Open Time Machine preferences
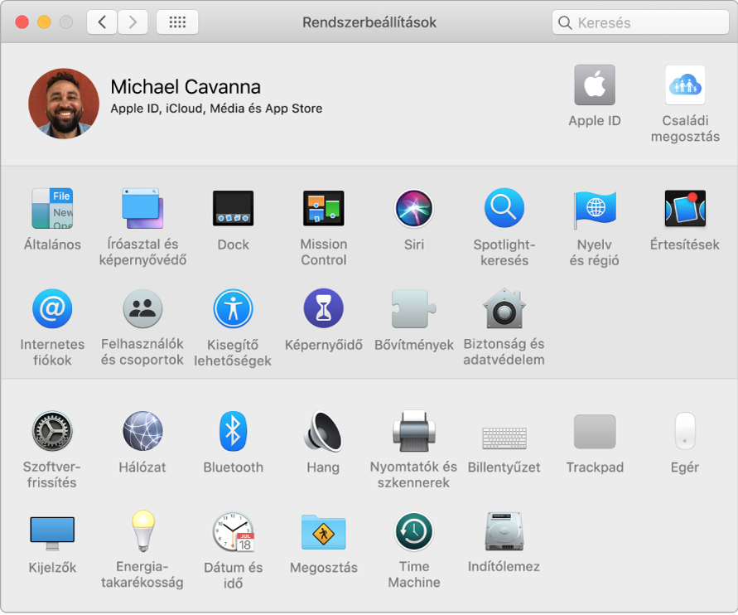This screenshot has height=615, width=738. (414, 531)
